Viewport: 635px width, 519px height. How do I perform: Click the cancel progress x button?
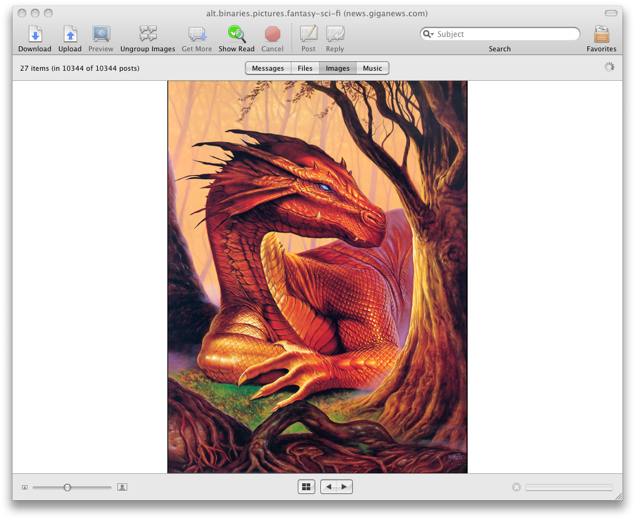517,487
